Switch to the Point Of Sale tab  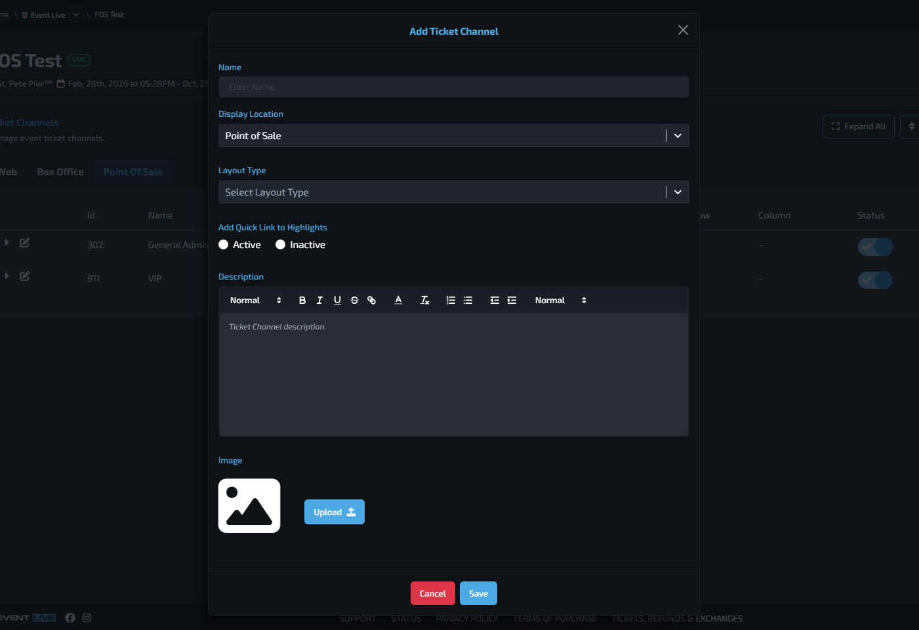[x=133, y=172]
